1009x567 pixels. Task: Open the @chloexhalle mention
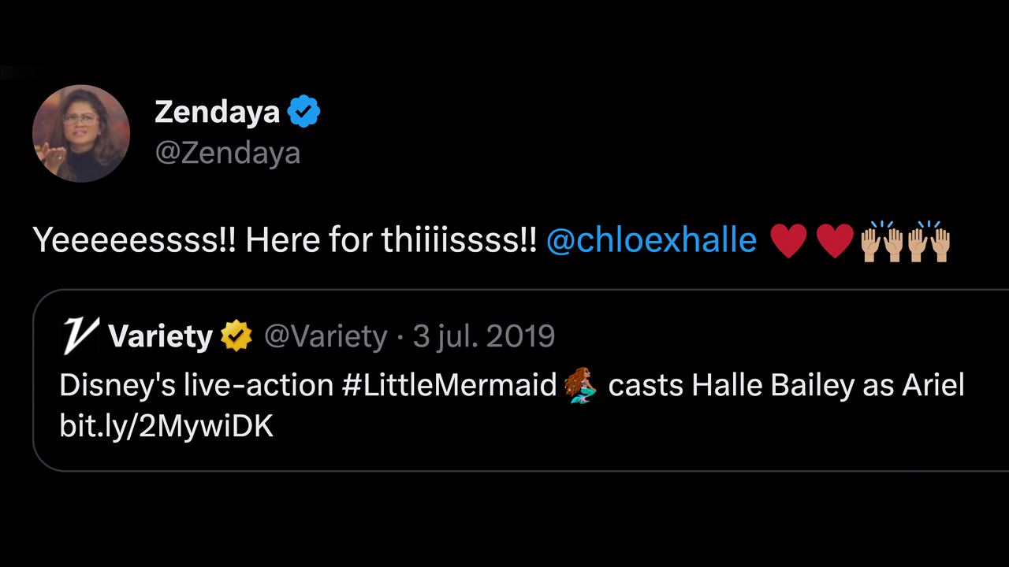pyautogui.click(x=651, y=240)
